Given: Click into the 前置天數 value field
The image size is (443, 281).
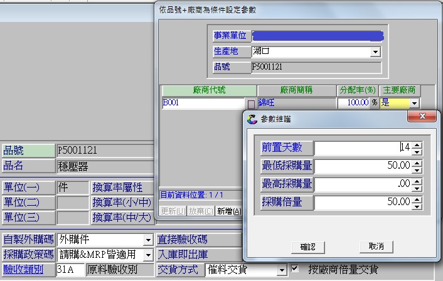Looking at the screenshot, I should [x=363, y=148].
